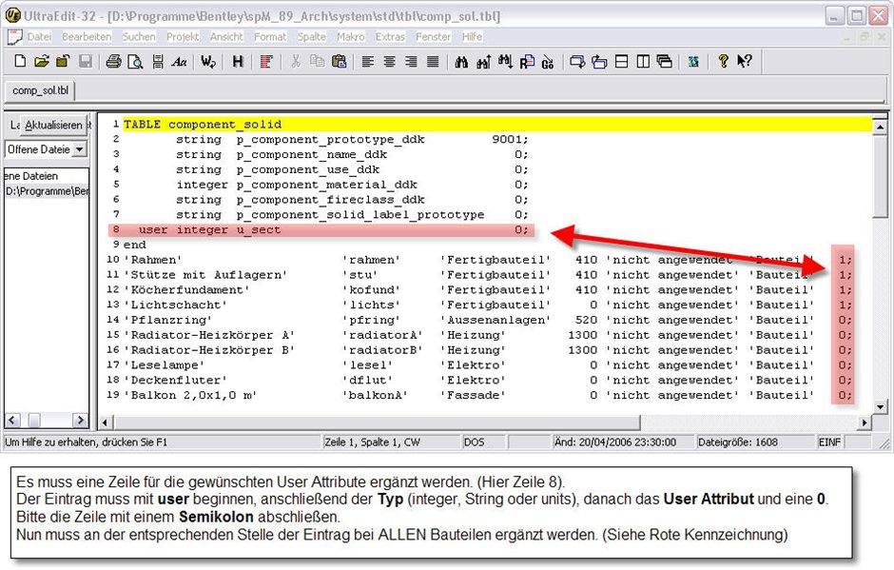894x570 pixels.
Task: Select D:\Programme file entry in the list
Action: tap(47, 191)
